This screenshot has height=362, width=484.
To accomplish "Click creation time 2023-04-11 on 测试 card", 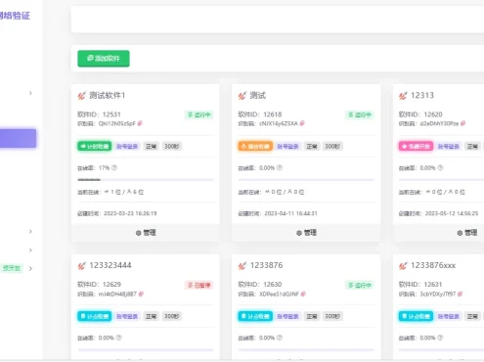I will point(290,213).
